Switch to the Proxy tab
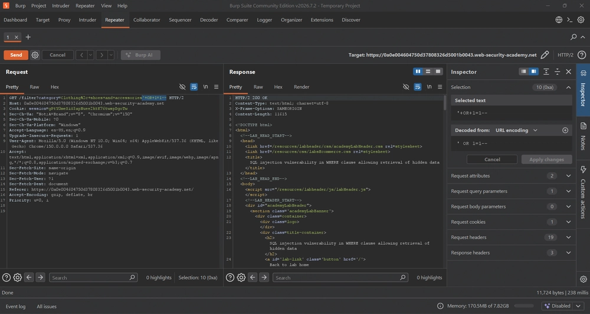590x314 pixels. pyautogui.click(x=64, y=20)
